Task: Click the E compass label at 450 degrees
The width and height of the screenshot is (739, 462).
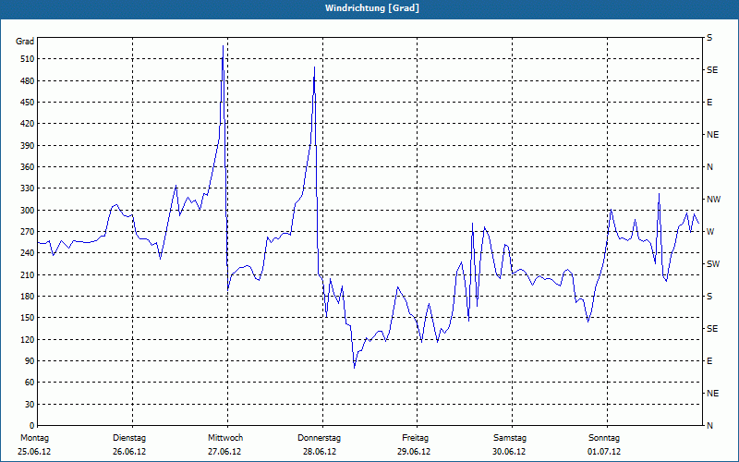Action: click(x=709, y=103)
